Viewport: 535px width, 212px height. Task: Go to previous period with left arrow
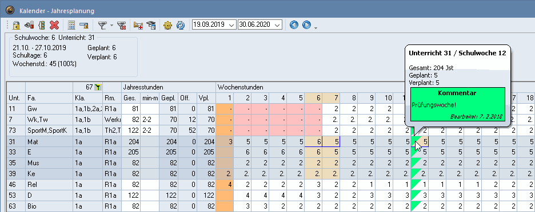pos(294,25)
